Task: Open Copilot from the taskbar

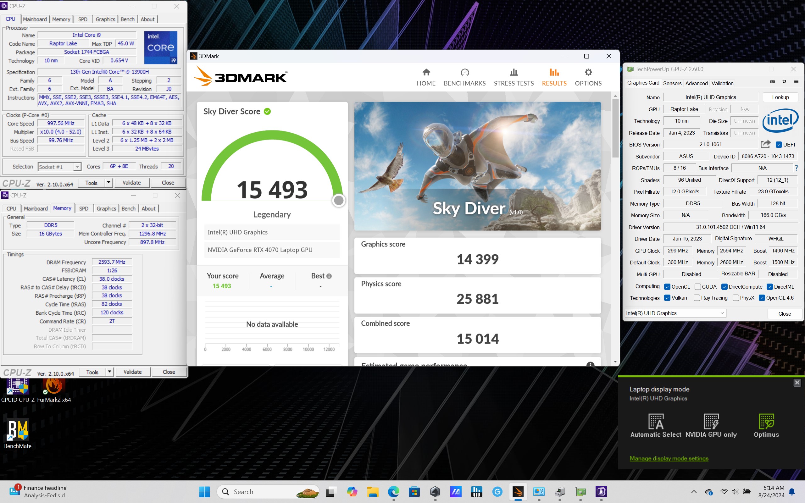Action: click(x=352, y=492)
